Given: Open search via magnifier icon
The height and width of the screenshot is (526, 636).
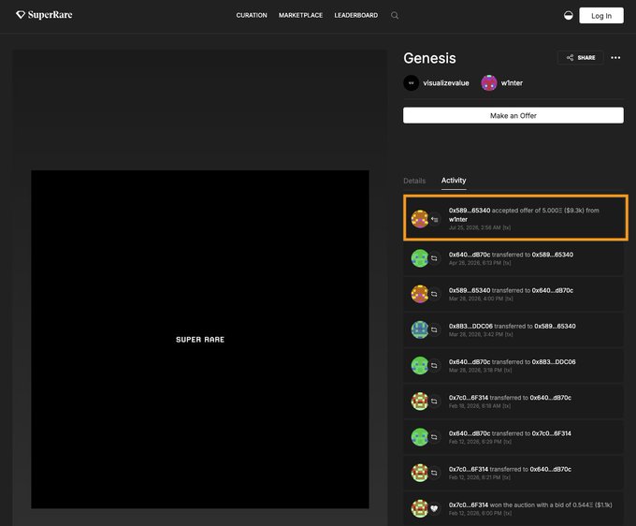Looking at the screenshot, I should point(395,15).
